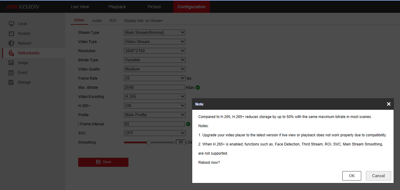Set H.265+ dropdown to OFF
Image resolution: width=400 pixels, height=190 pixels.
[154, 106]
